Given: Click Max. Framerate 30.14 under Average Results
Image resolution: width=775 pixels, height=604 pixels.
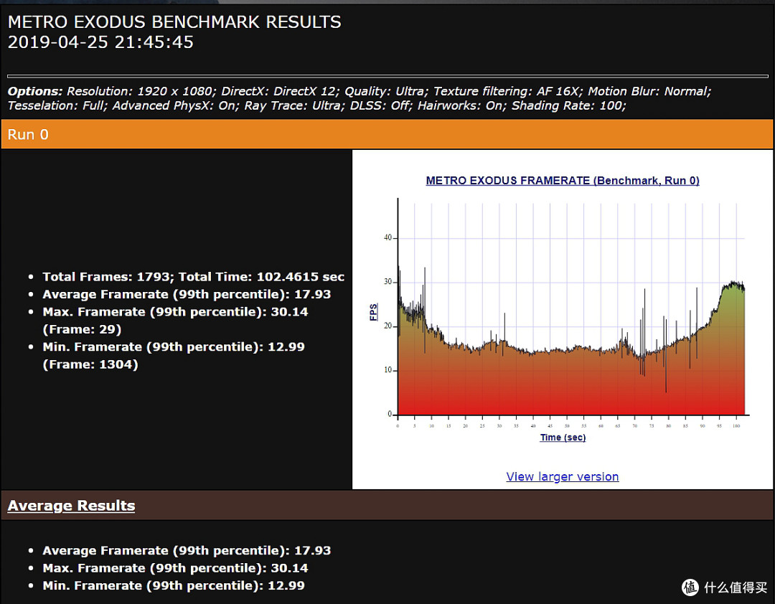Looking at the screenshot, I should [x=175, y=568].
